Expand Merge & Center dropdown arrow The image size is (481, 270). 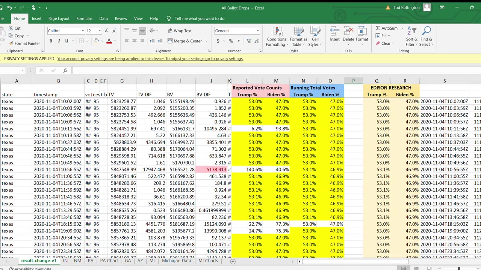pyautogui.click(x=207, y=41)
